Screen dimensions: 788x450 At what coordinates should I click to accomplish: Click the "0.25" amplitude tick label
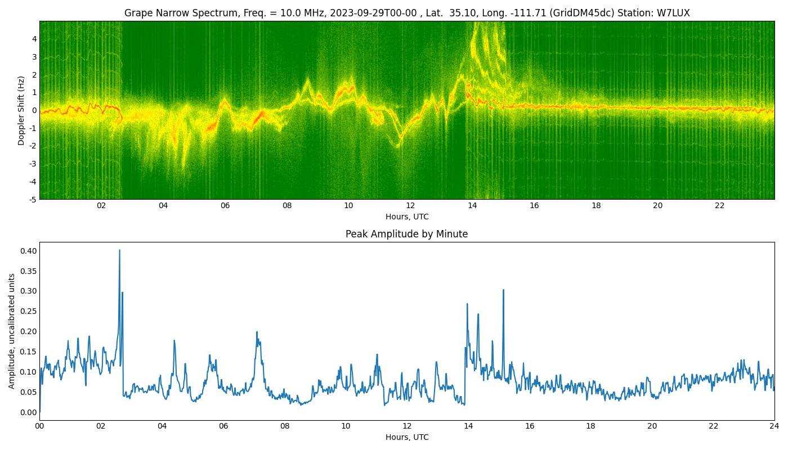pyautogui.click(x=29, y=311)
